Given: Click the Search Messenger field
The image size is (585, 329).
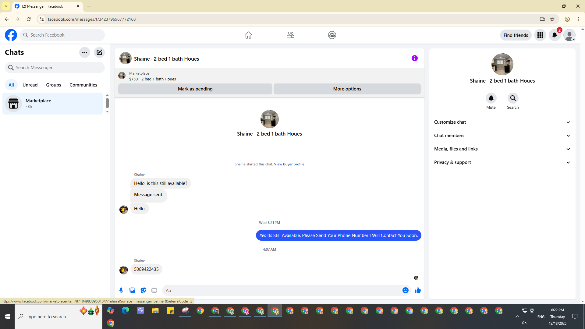Looking at the screenshot, I should [x=55, y=68].
